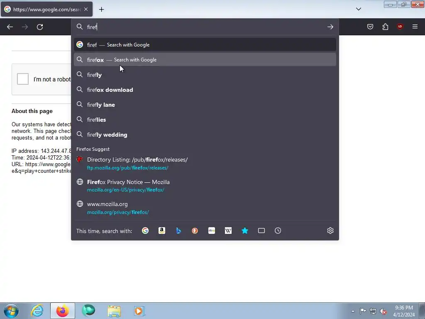Open the Extensions puzzle icon
Image resolution: width=425 pixels, height=319 pixels.
385,27
